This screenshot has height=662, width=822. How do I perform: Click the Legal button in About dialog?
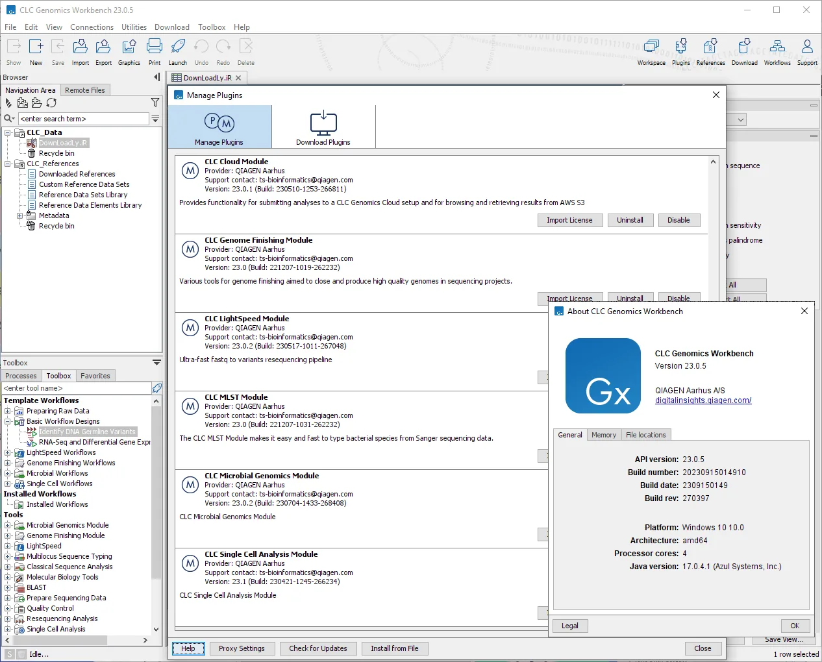pyautogui.click(x=570, y=626)
